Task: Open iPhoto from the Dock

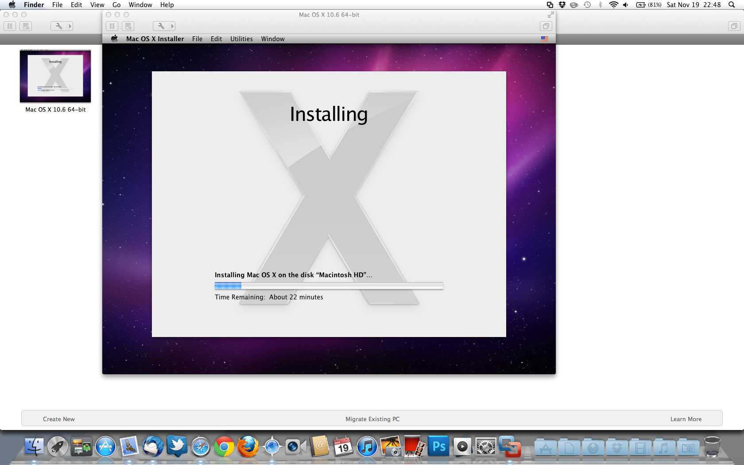Action: point(391,446)
